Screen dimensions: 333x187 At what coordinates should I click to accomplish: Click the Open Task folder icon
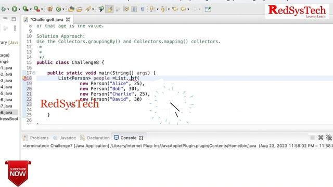tap(80, 9)
